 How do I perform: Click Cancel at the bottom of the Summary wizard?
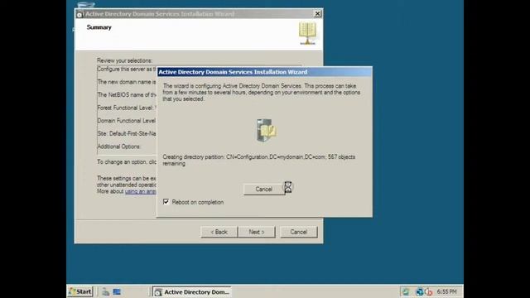point(298,232)
